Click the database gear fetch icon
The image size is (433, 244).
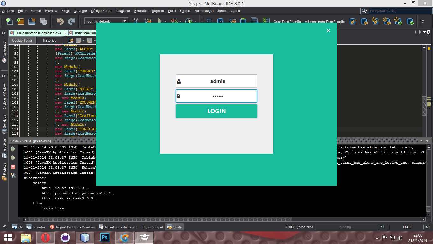click(375, 21)
